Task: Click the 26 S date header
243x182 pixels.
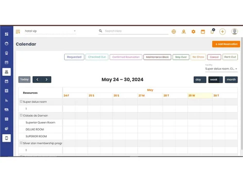Action: click(125, 96)
